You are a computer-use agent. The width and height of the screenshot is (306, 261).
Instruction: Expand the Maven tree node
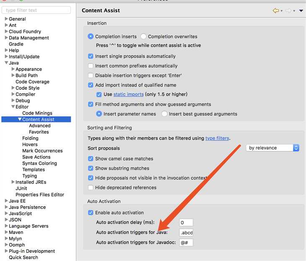(6, 232)
